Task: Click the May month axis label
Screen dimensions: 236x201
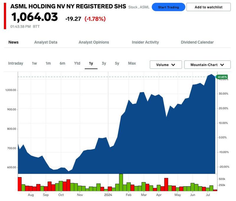Action: pyautogui.click(x=178, y=195)
